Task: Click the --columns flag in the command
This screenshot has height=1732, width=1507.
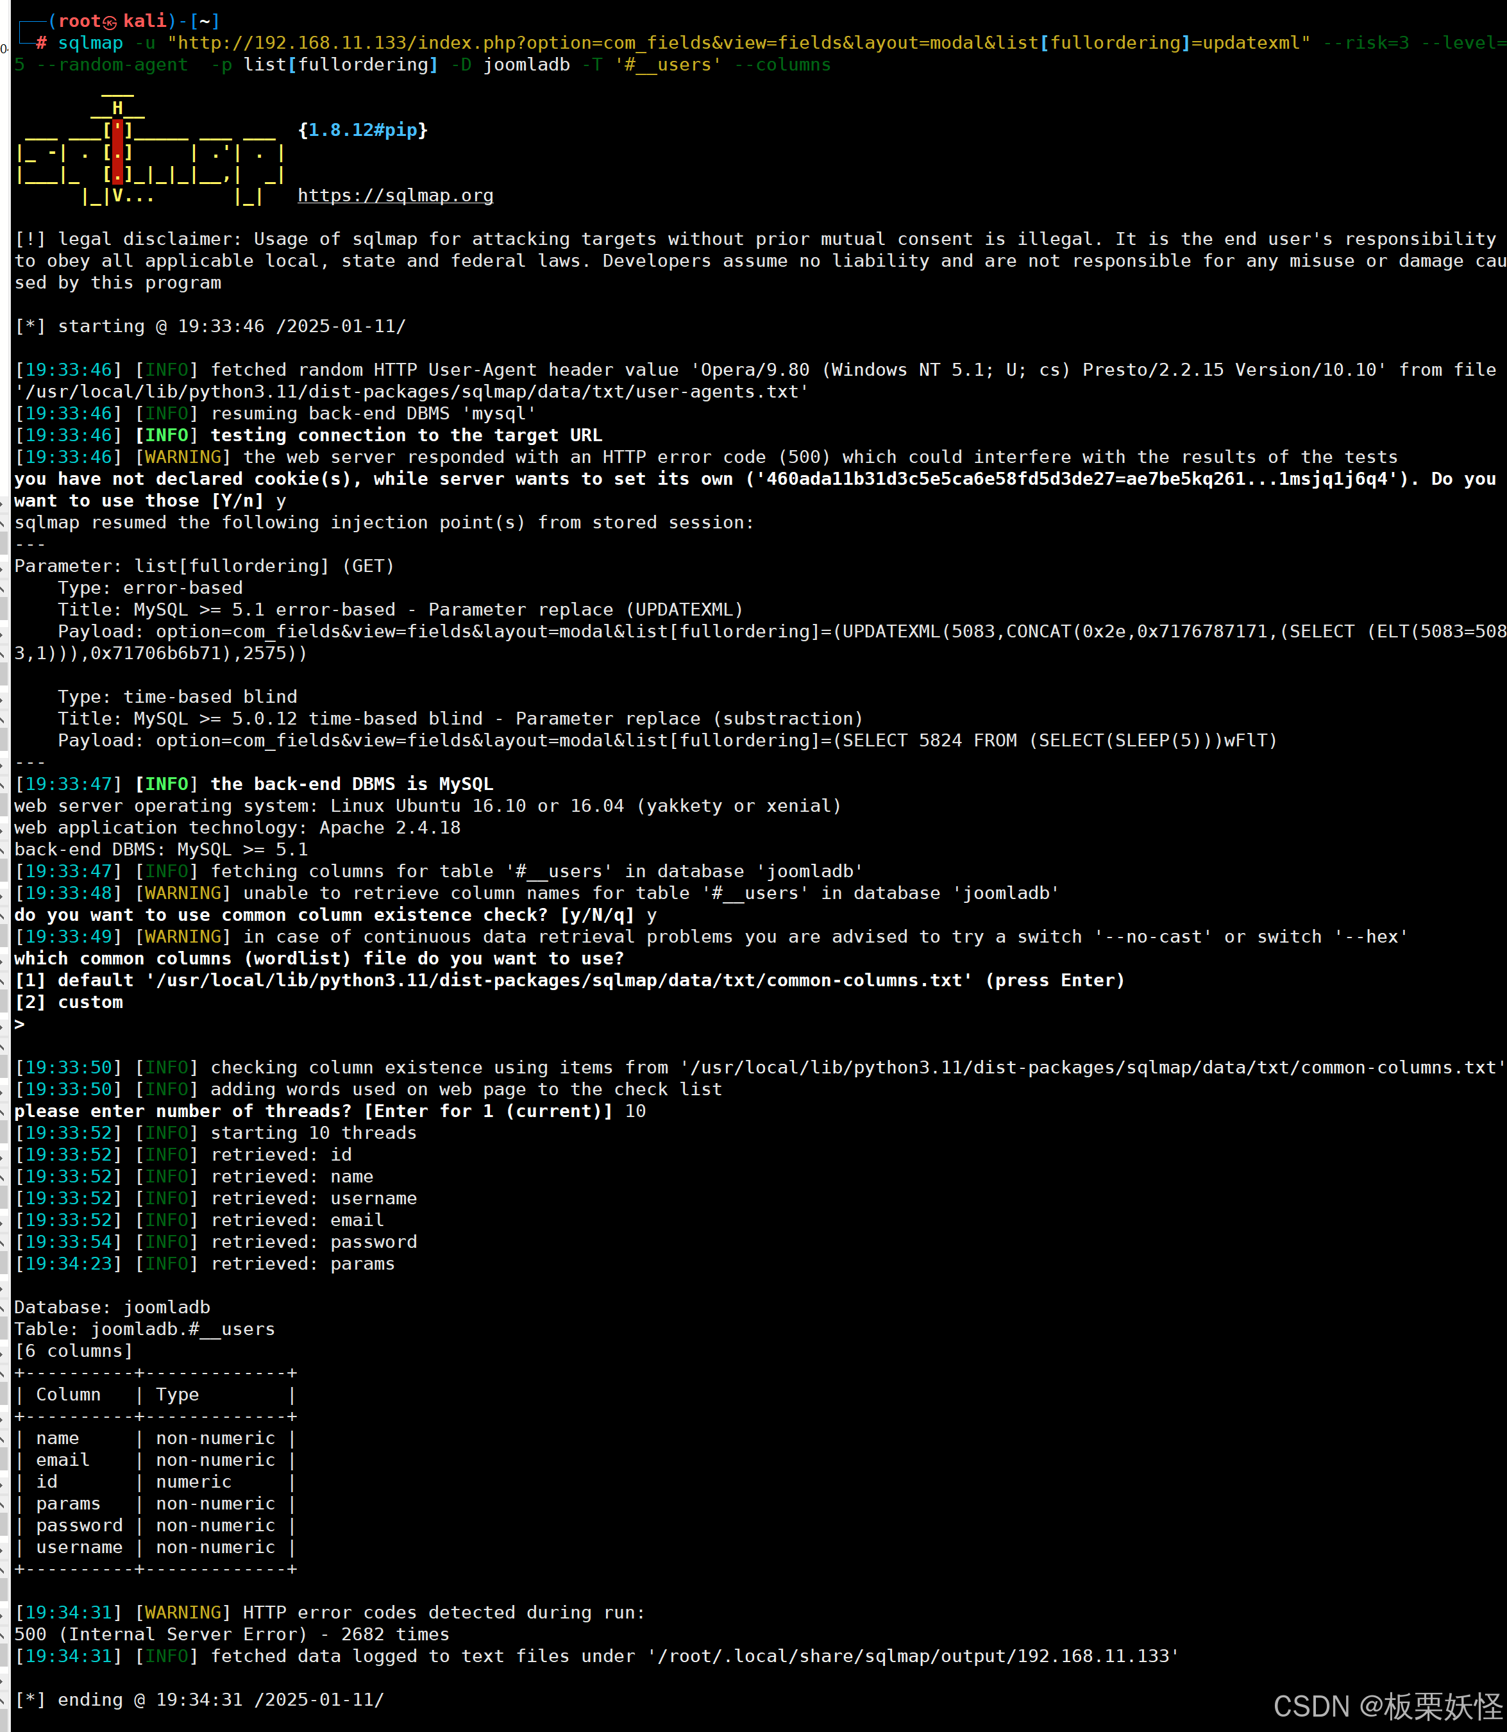Action: point(782,65)
